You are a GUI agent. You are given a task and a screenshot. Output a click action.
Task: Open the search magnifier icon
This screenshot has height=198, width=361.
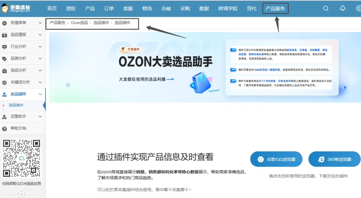(326, 8)
